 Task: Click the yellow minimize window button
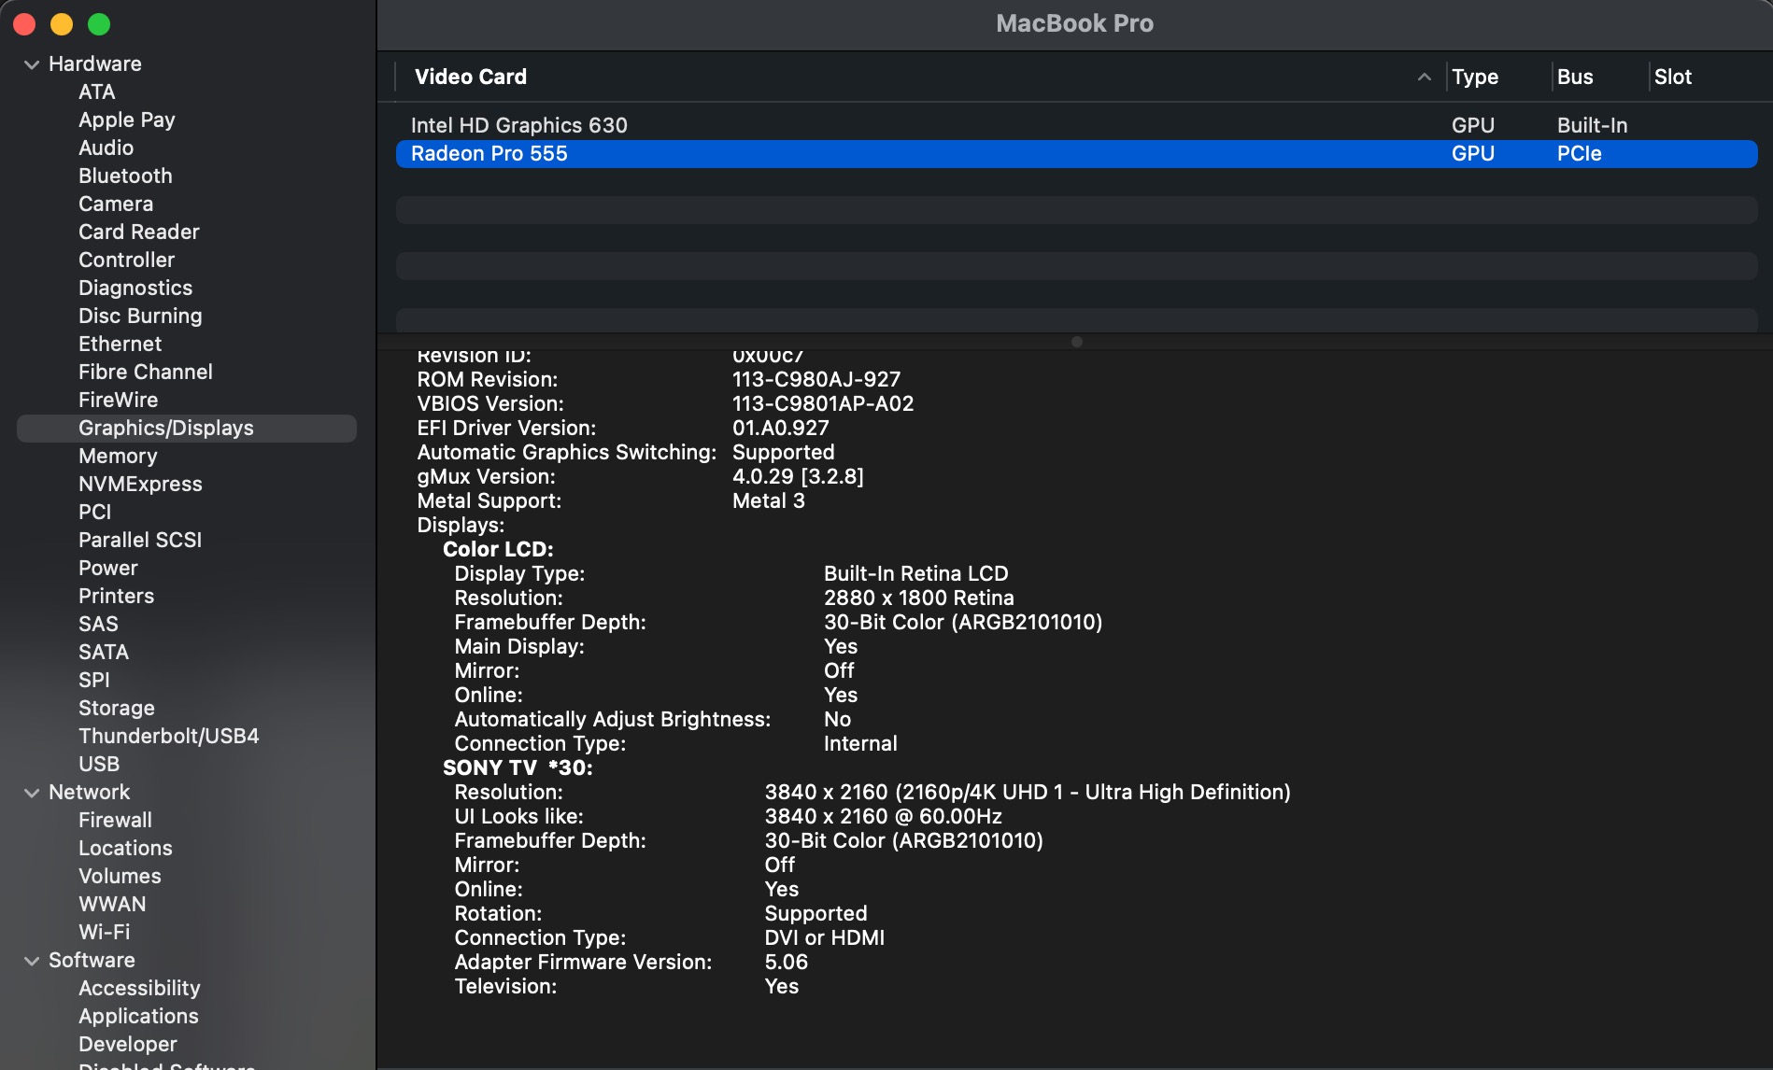coord(62,24)
